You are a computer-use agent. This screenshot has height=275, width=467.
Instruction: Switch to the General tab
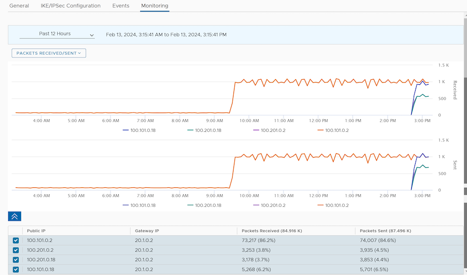pyautogui.click(x=19, y=6)
